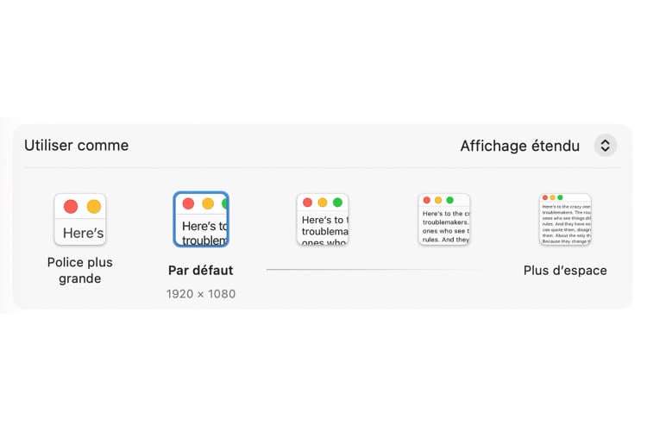Click the "Utiliser comme" label
Image resolution: width=647 pixels, height=431 pixels.
[x=77, y=146]
